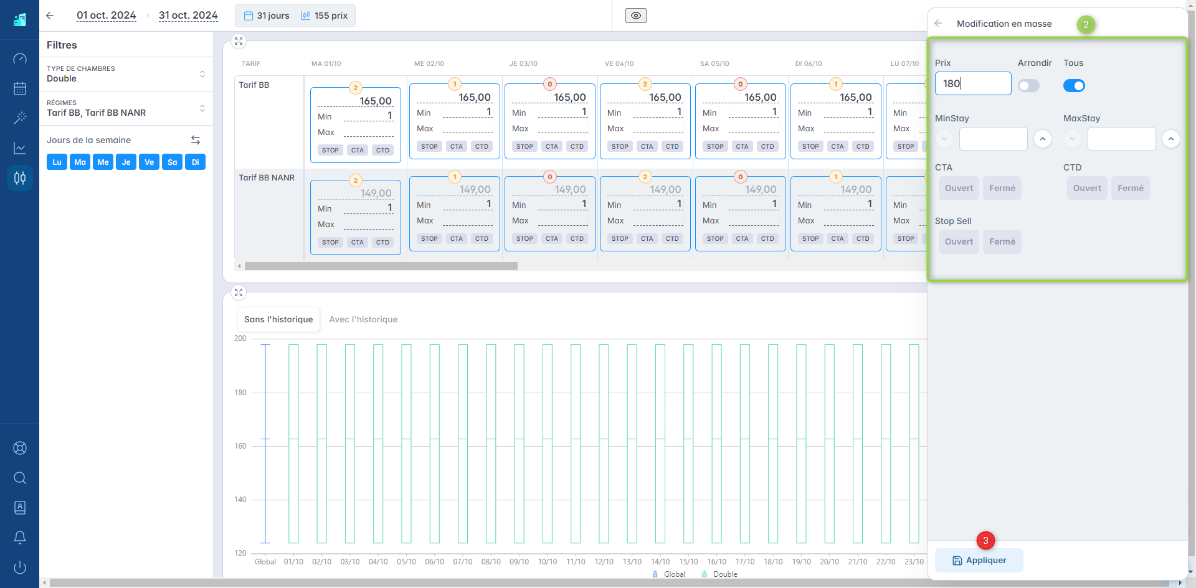Toggle Je weekday filter
Image resolution: width=1196 pixels, height=588 pixels.
(126, 162)
